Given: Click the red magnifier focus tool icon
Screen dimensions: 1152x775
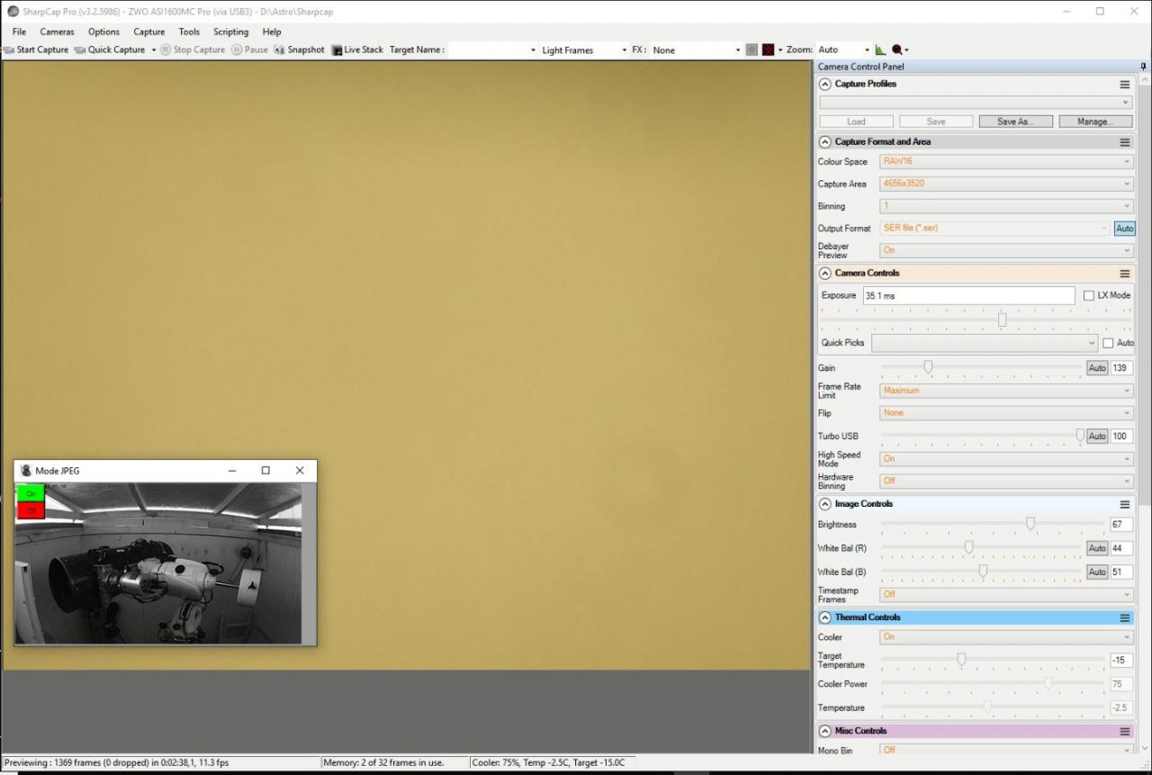Looking at the screenshot, I should (897, 50).
